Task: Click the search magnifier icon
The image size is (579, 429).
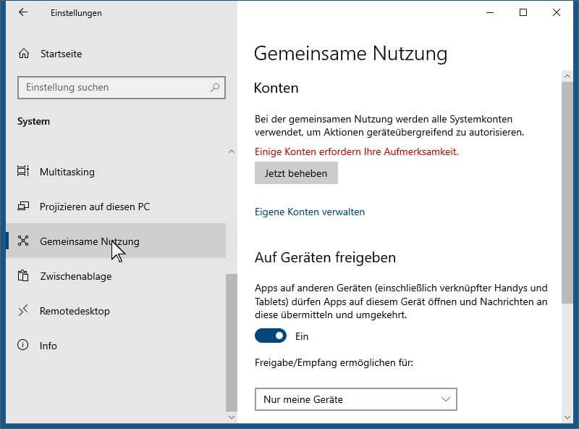Action: [215, 87]
